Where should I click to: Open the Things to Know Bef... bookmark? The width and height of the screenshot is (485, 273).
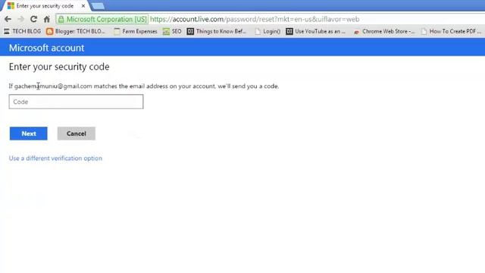click(217, 31)
